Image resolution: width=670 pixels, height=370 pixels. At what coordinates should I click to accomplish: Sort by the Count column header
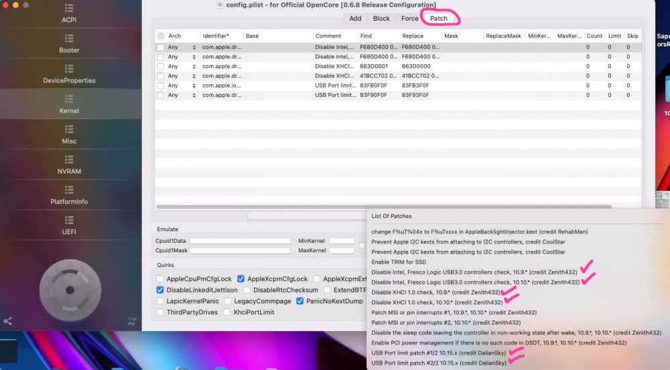(x=594, y=36)
